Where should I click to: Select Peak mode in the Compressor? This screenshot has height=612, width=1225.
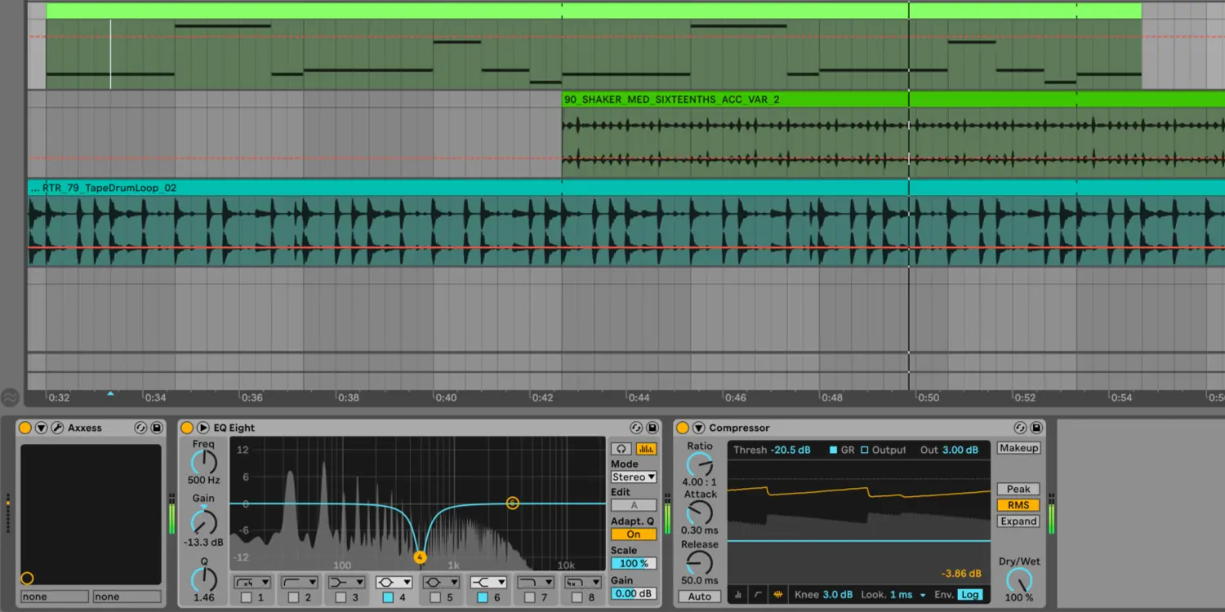tap(1018, 489)
